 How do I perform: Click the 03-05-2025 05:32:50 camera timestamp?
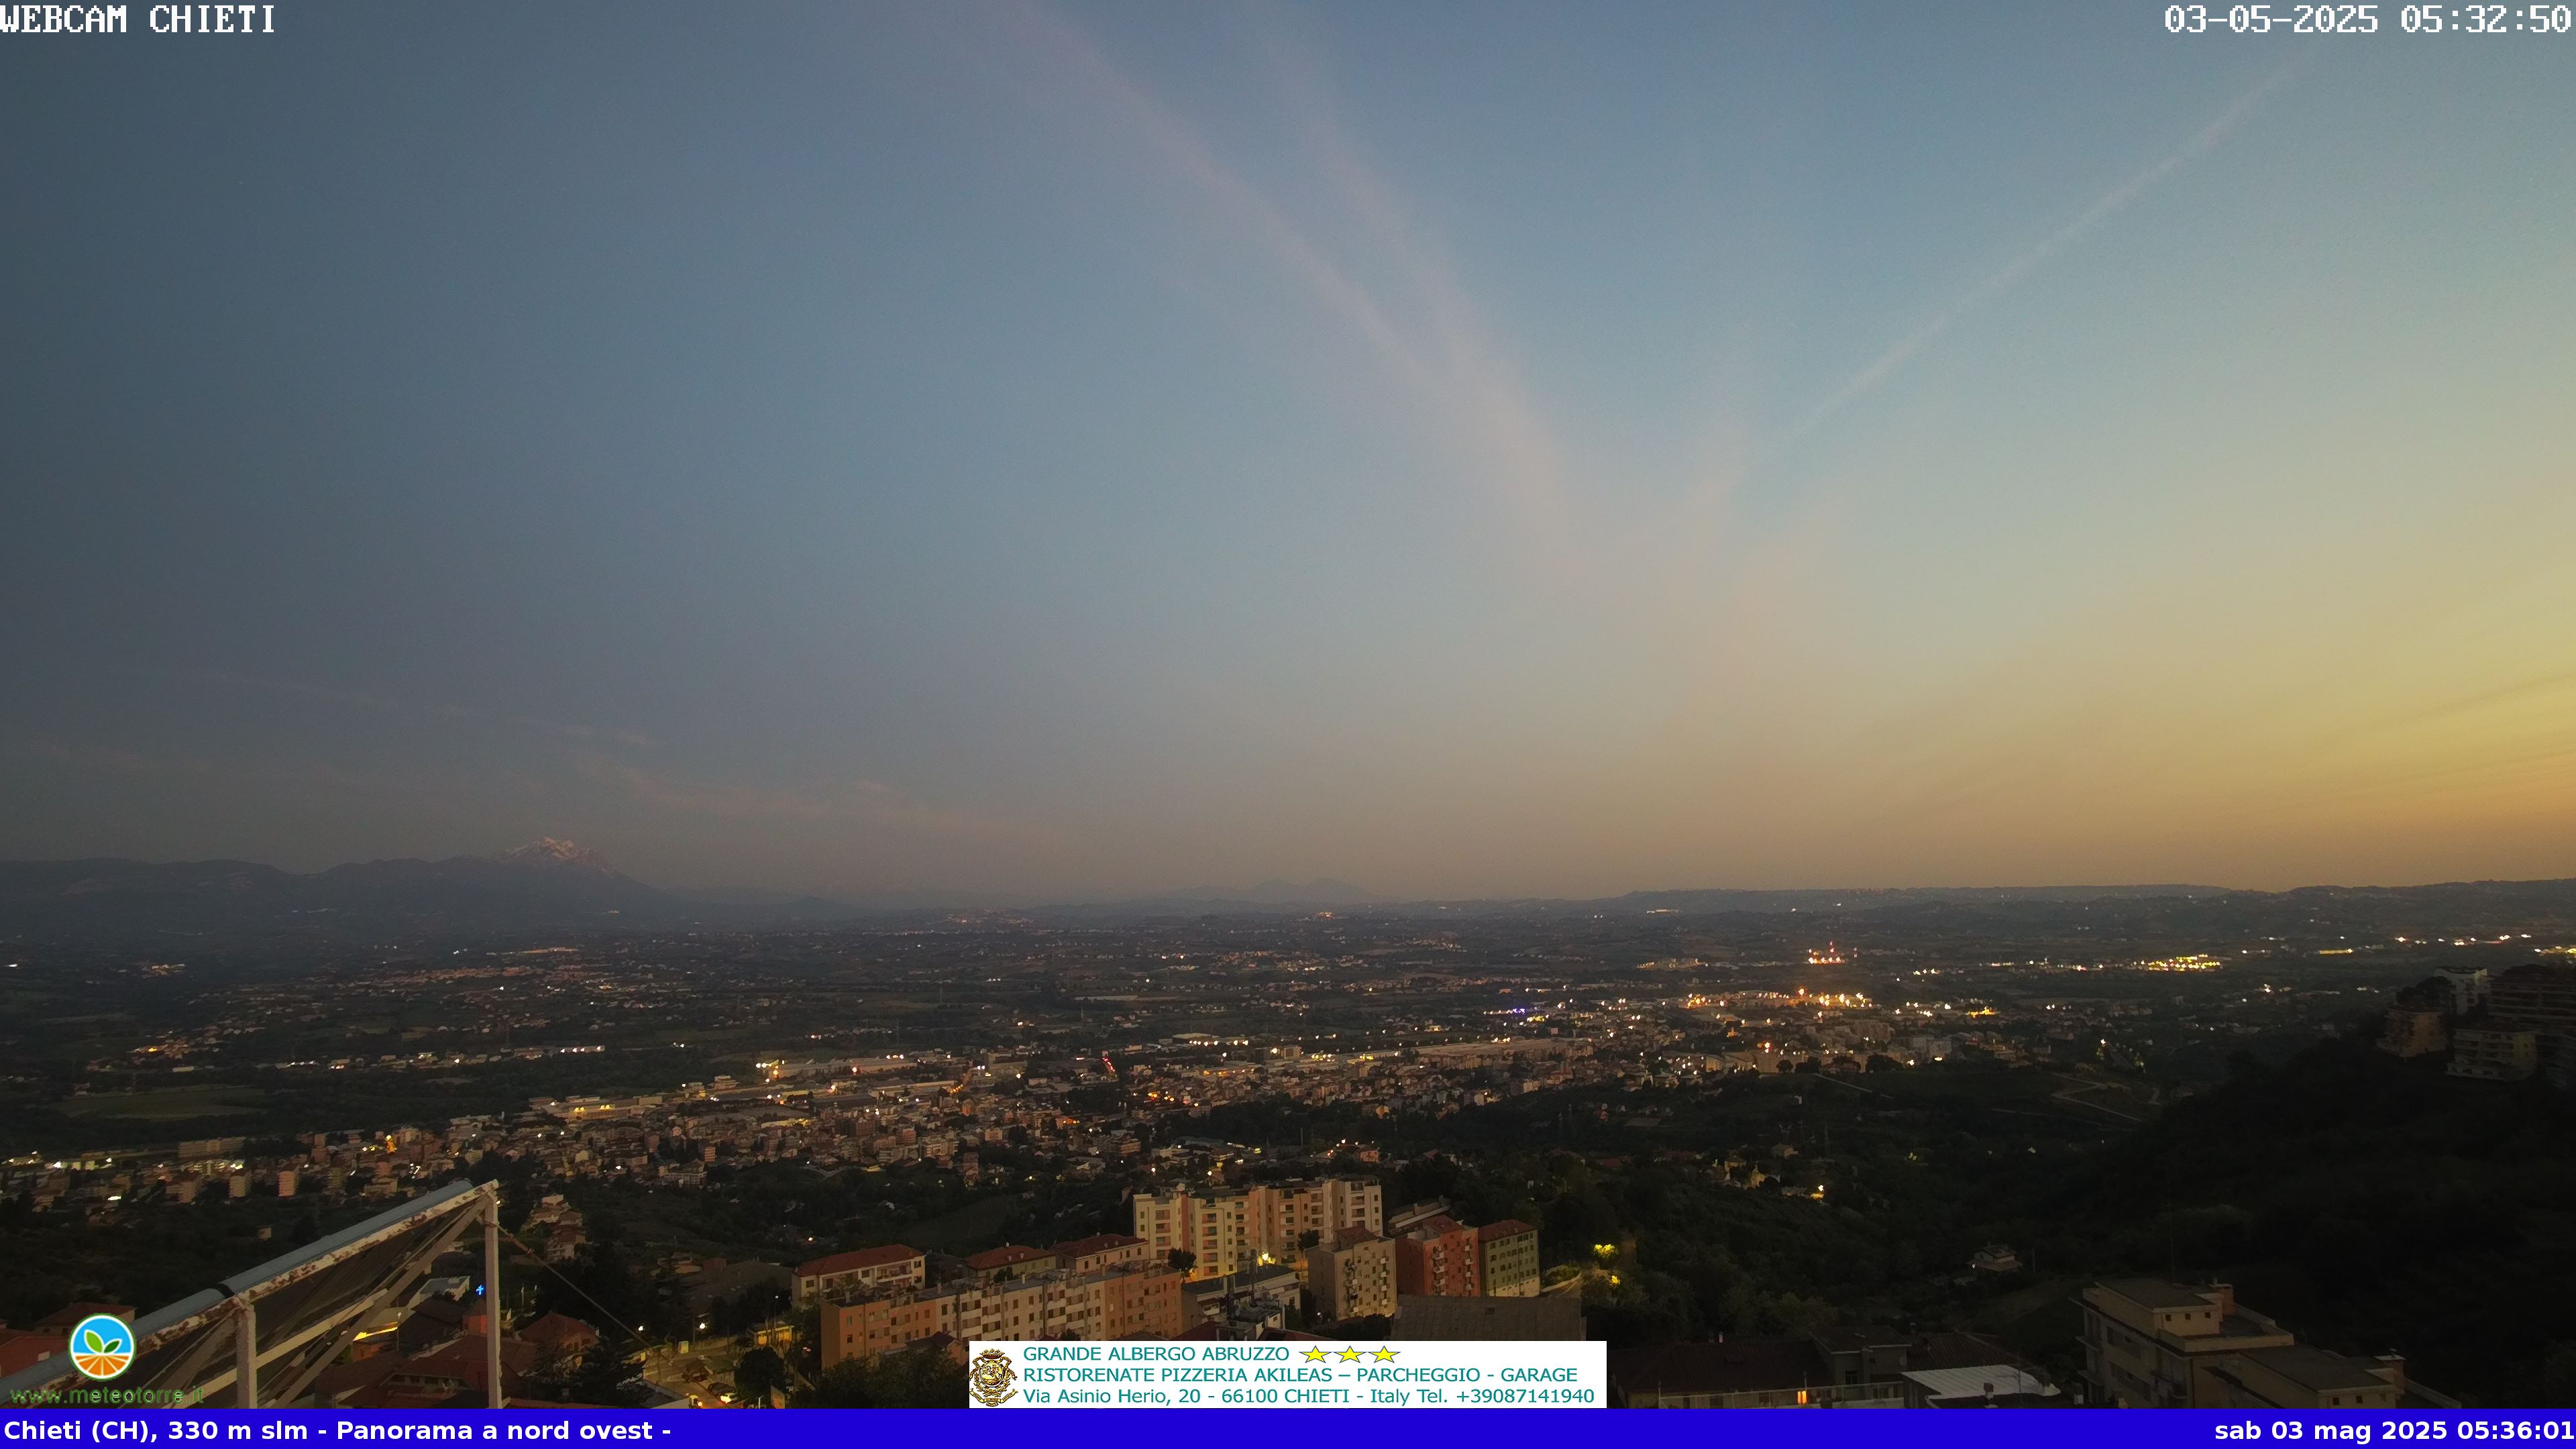(x=2368, y=19)
